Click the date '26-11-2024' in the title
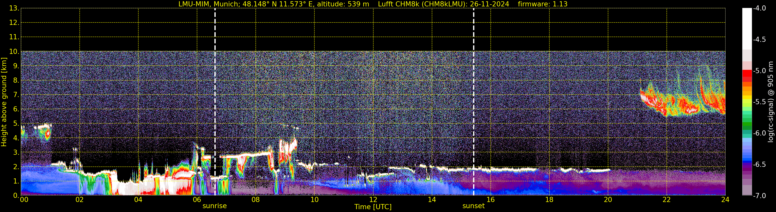Viewport: 776px width, 212px height. click(x=489, y=4)
